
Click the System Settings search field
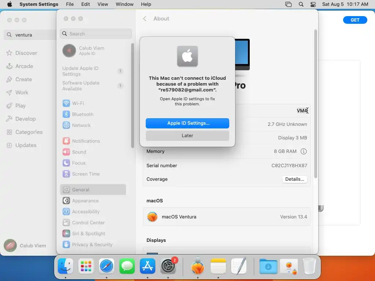[96, 34]
